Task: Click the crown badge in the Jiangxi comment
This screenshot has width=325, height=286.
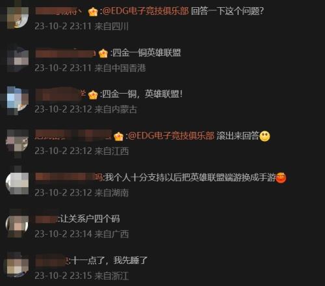Action: tap(118, 136)
